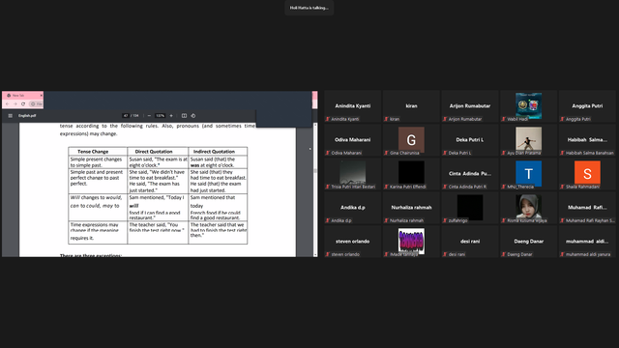Click desi rani's muted mic icon

[x=445, y=254]
